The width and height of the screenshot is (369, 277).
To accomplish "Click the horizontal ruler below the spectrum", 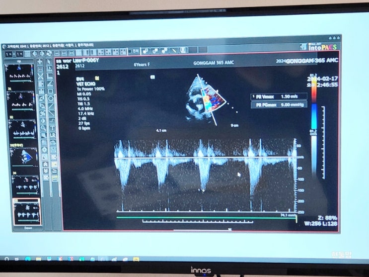I will pyautogui.click(x=198, y=221).
